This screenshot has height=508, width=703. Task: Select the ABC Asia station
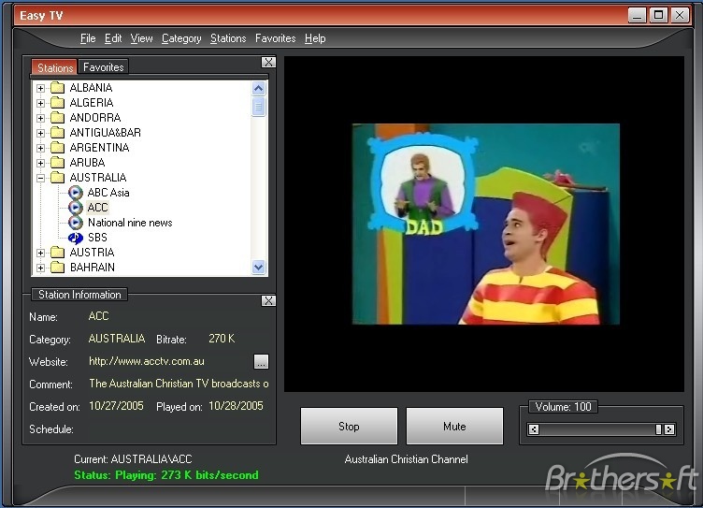tap(108, 193)
